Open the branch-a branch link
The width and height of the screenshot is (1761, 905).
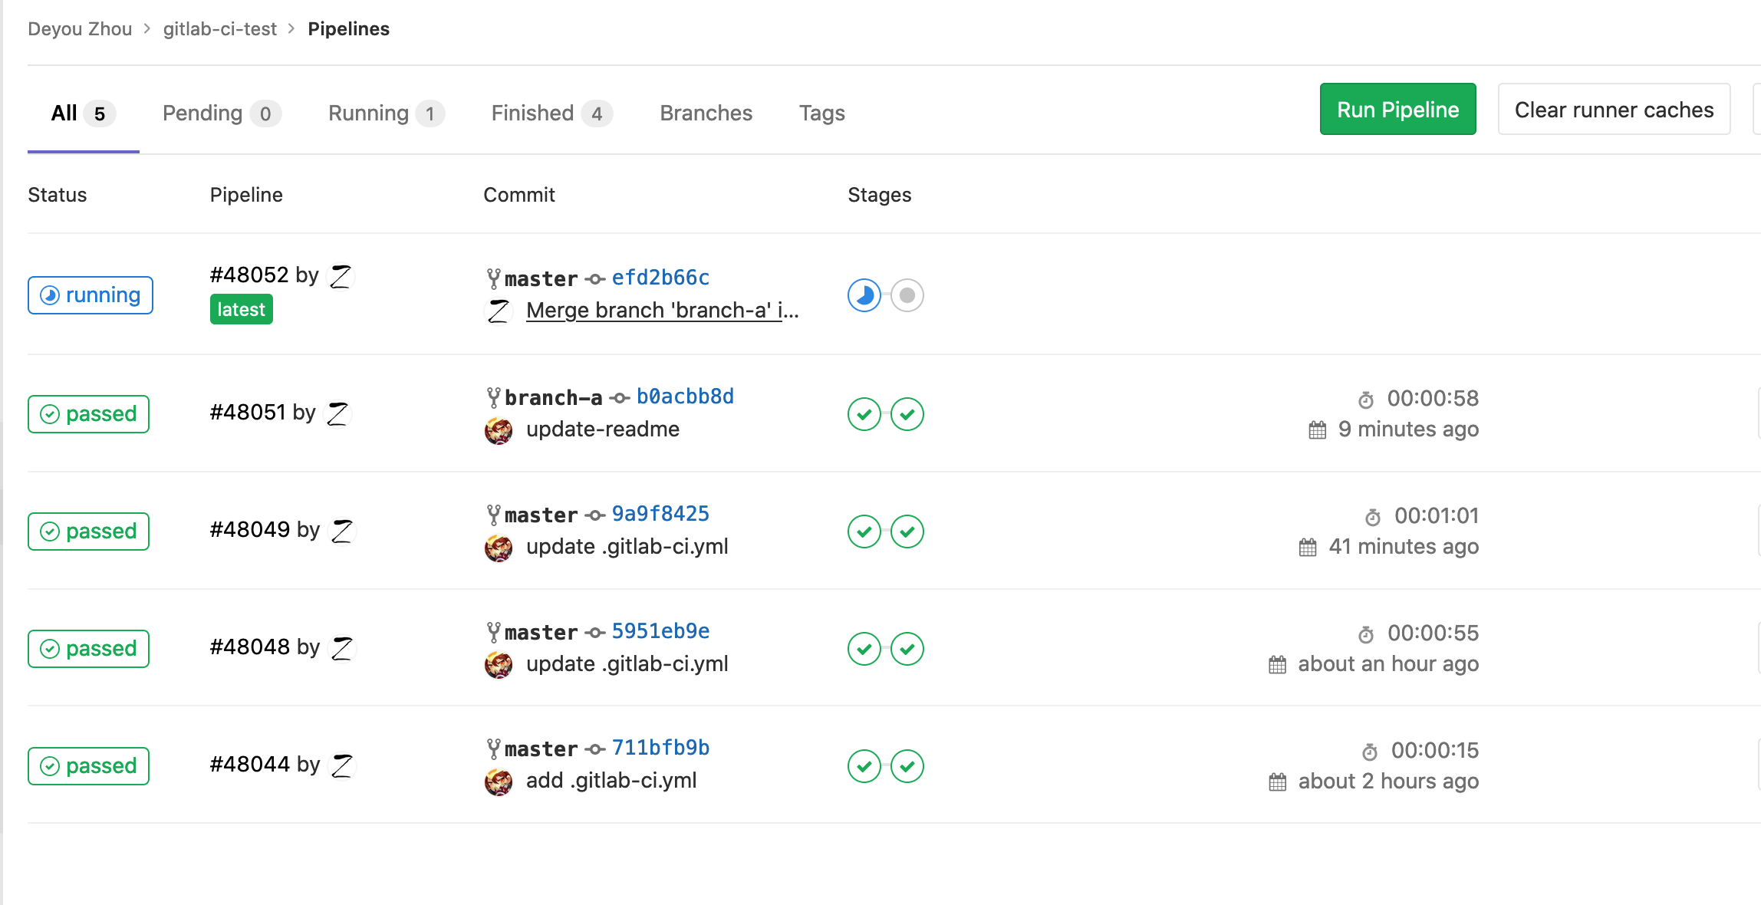553,397
